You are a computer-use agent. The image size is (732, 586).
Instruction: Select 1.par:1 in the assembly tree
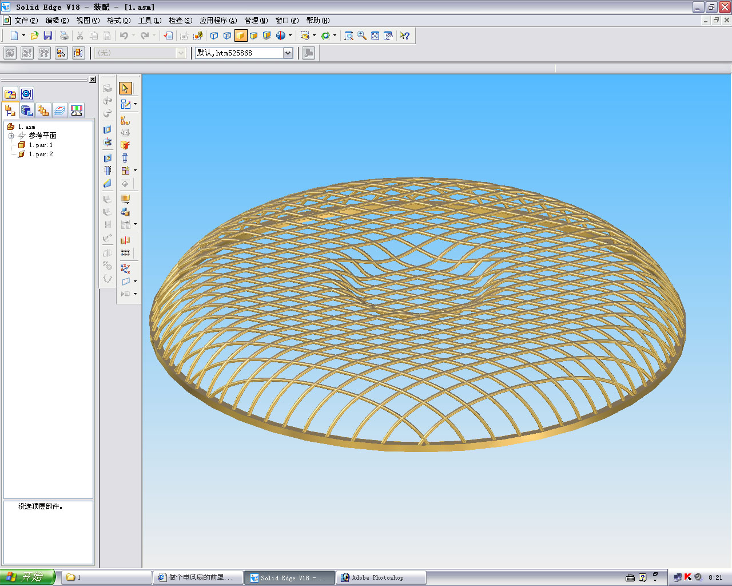pos(41,145)
